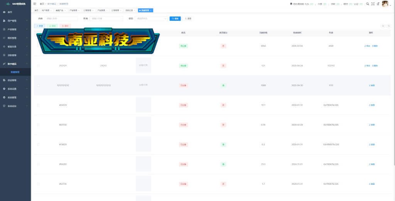Select the checkbox of row 1212121212

pyautogui.click(x=38, y=85)
